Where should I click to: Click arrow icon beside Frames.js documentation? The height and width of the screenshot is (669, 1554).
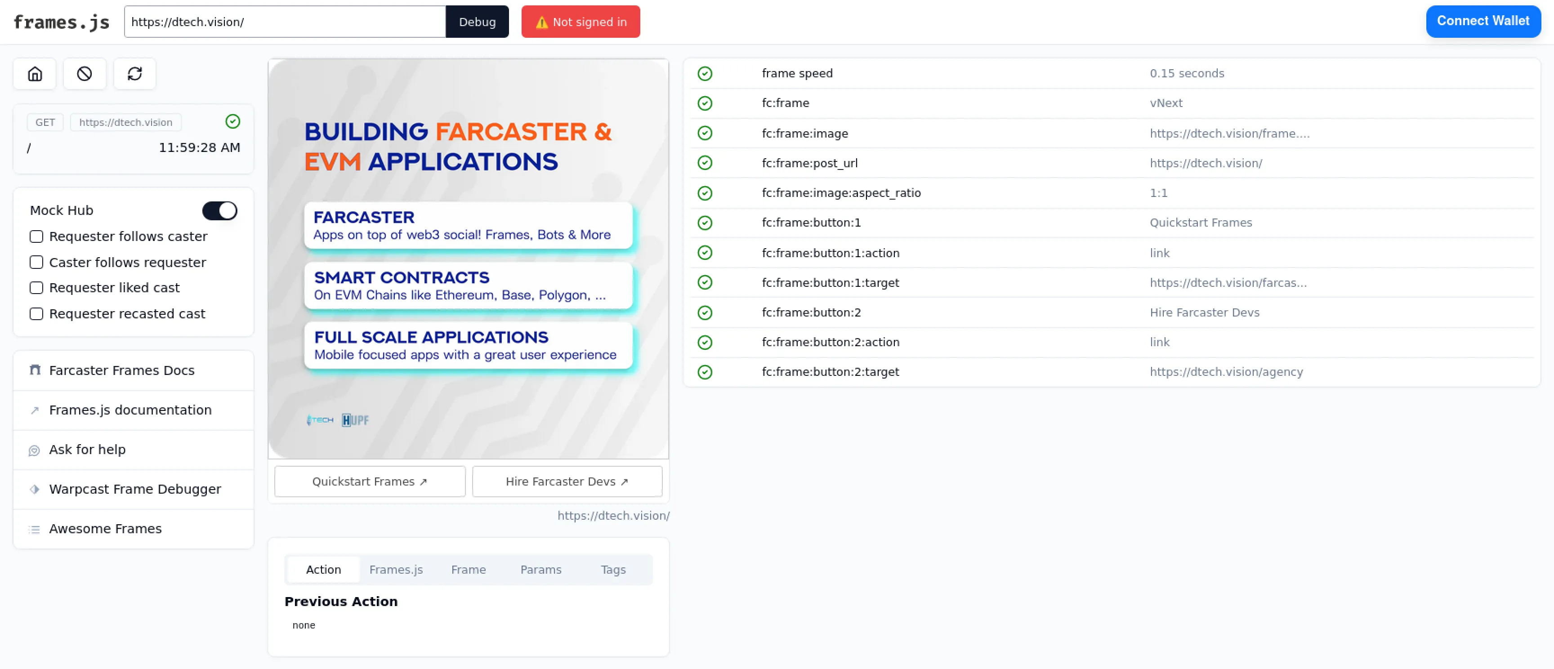(x=35, y=410)
